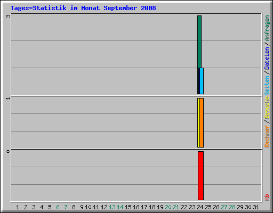
Task: Click day label '15' on the x-axis
Action: [128, 207]
